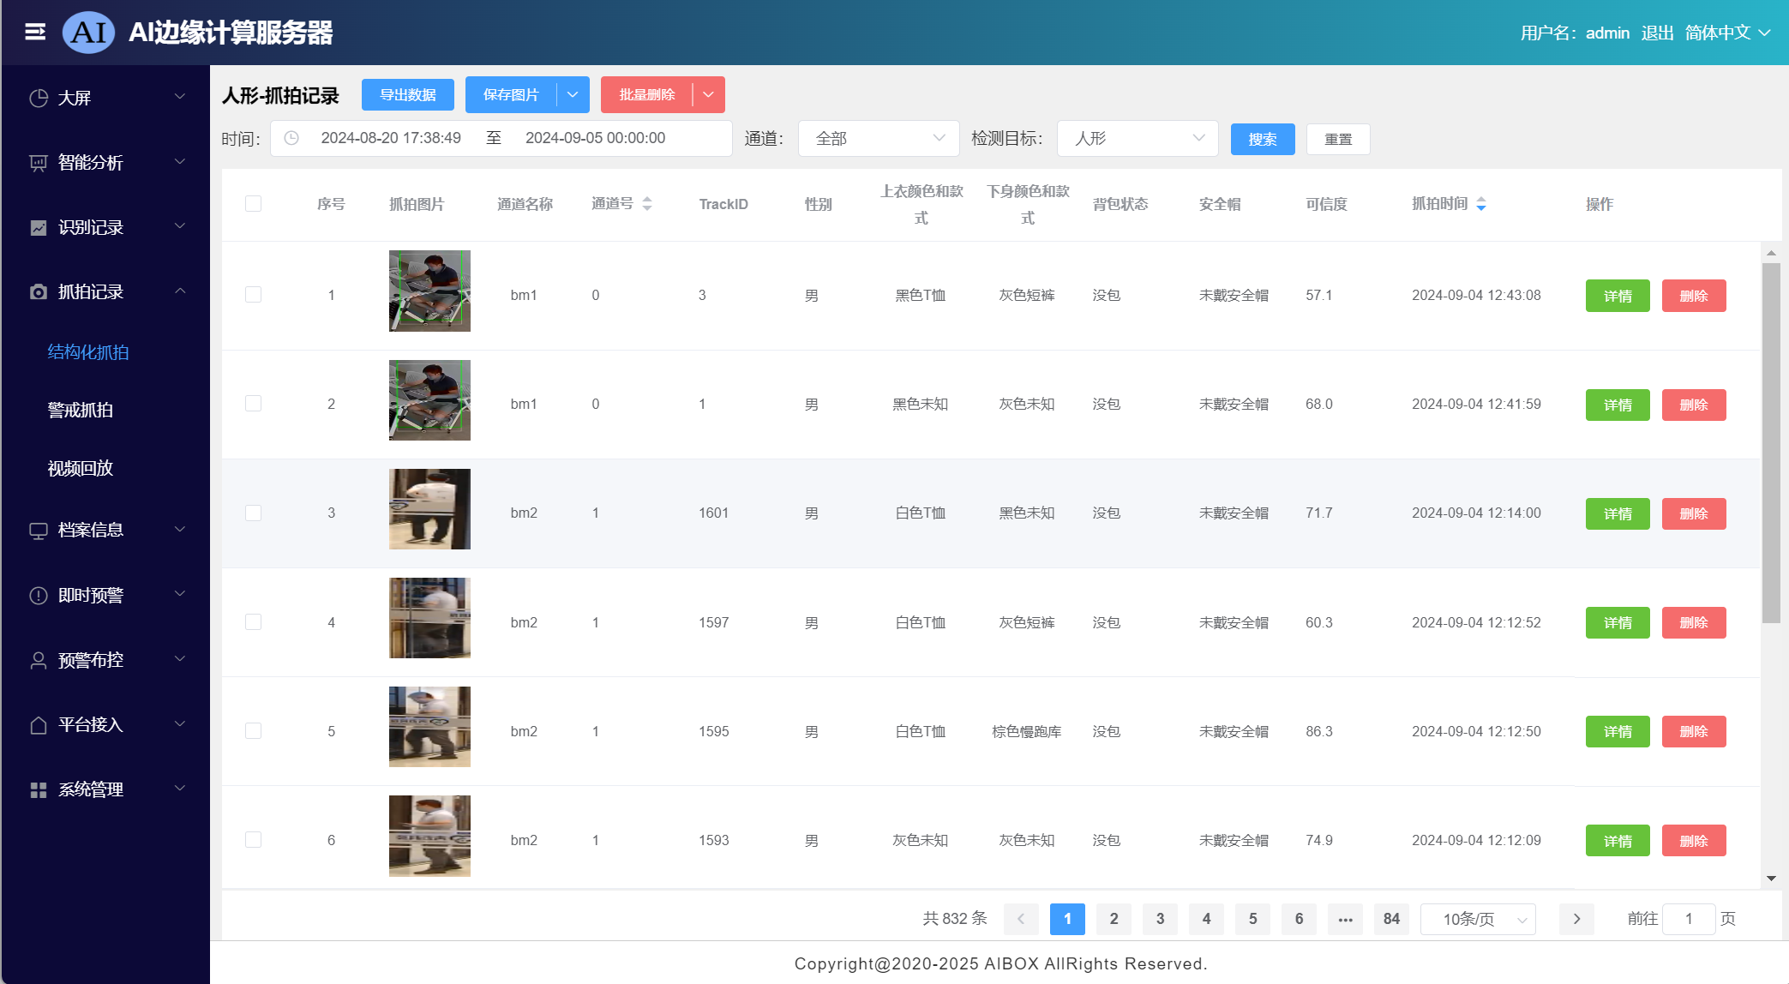This screenshot has width=1789, height=984.
Task: Check the checkbox for row 3
Action: (253, 513)
